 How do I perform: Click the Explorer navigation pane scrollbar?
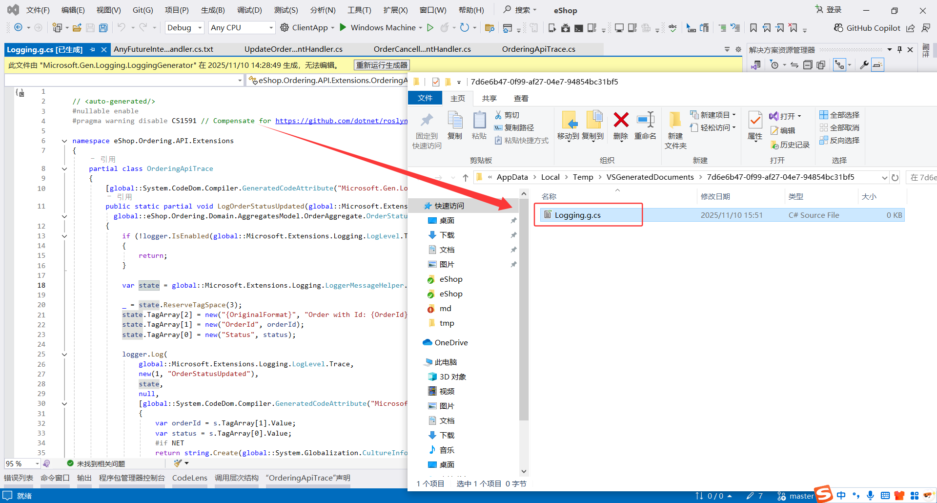click(x=524, y=310)
